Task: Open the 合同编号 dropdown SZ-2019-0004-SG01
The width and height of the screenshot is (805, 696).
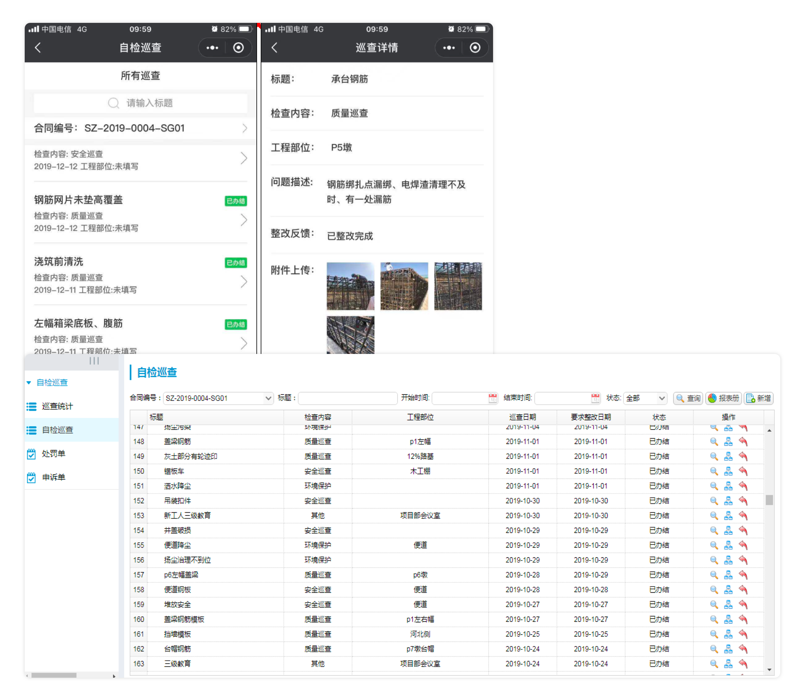Action: [218, 398]
